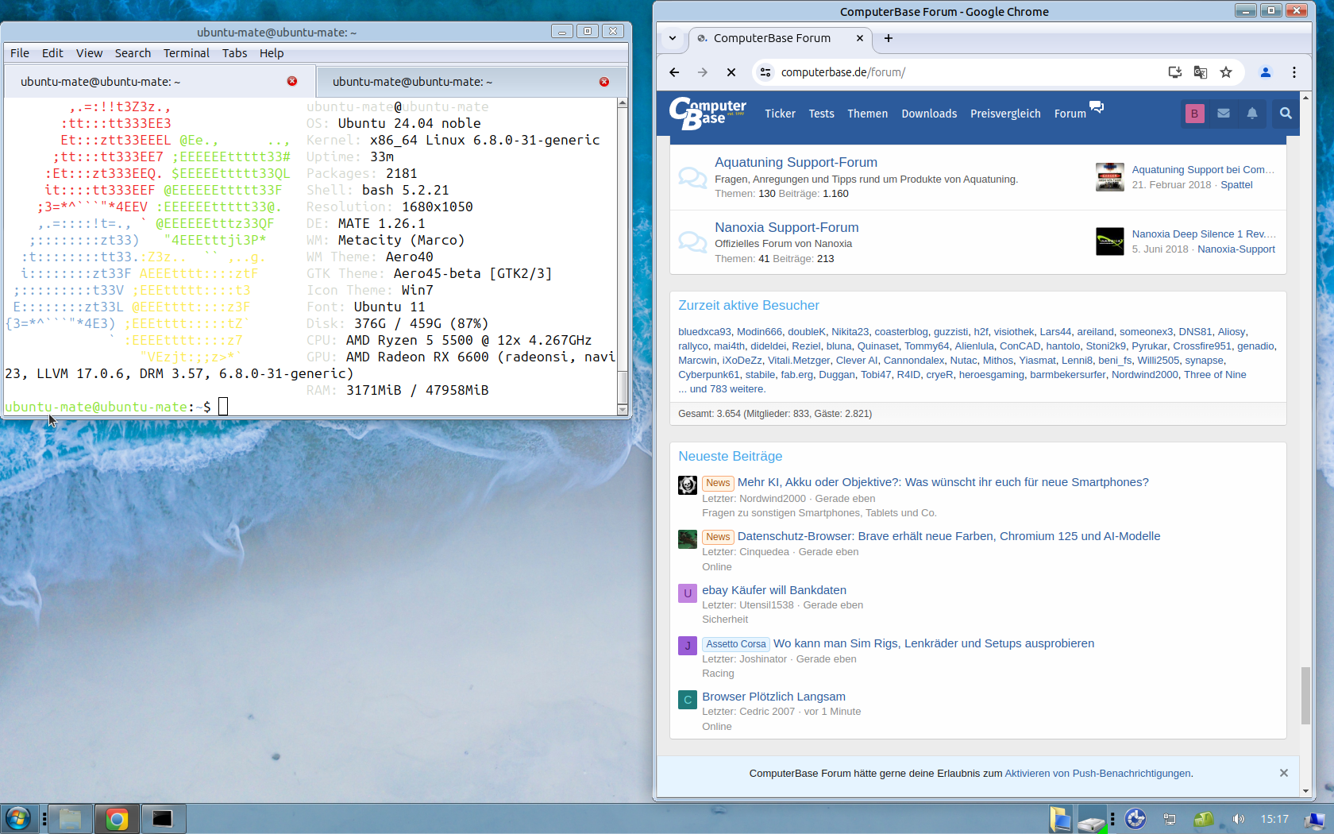The image size is (1334, 834).
Task: Open Themen in ComputerBase navigation
Action: tap(867, 114)
